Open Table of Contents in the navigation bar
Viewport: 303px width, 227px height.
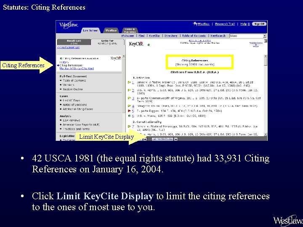coord(194,36)
